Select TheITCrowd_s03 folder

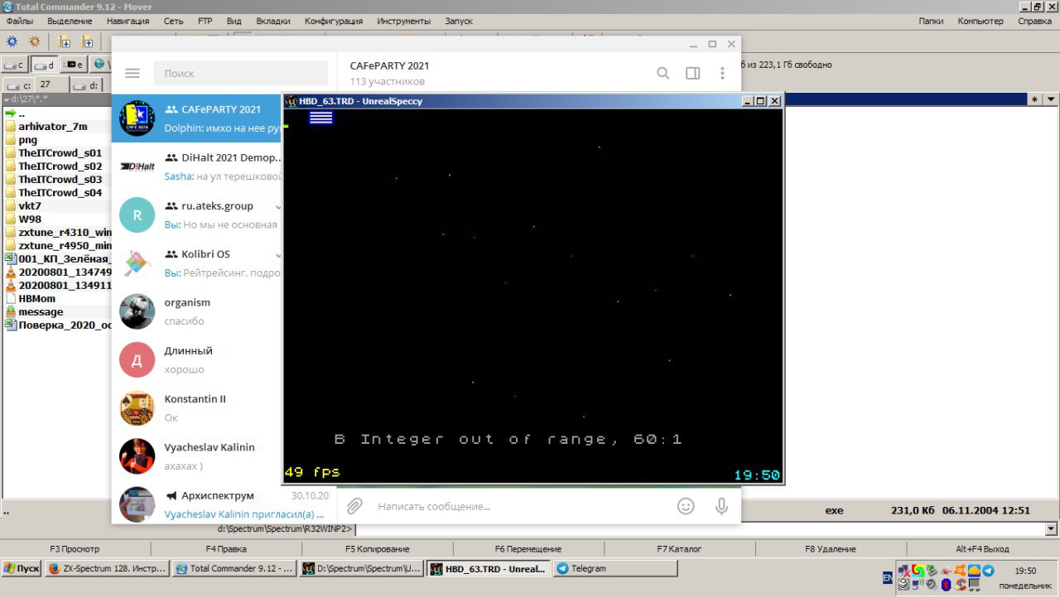[x=60, y=180]
